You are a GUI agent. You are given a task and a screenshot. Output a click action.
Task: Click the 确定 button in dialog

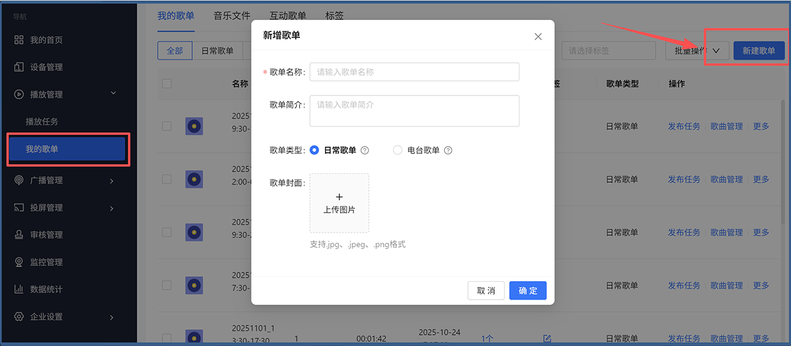tap(528, 291)
